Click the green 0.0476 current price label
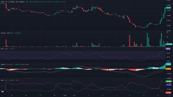The width and height of the screenshot is (173, 97). 168,8
